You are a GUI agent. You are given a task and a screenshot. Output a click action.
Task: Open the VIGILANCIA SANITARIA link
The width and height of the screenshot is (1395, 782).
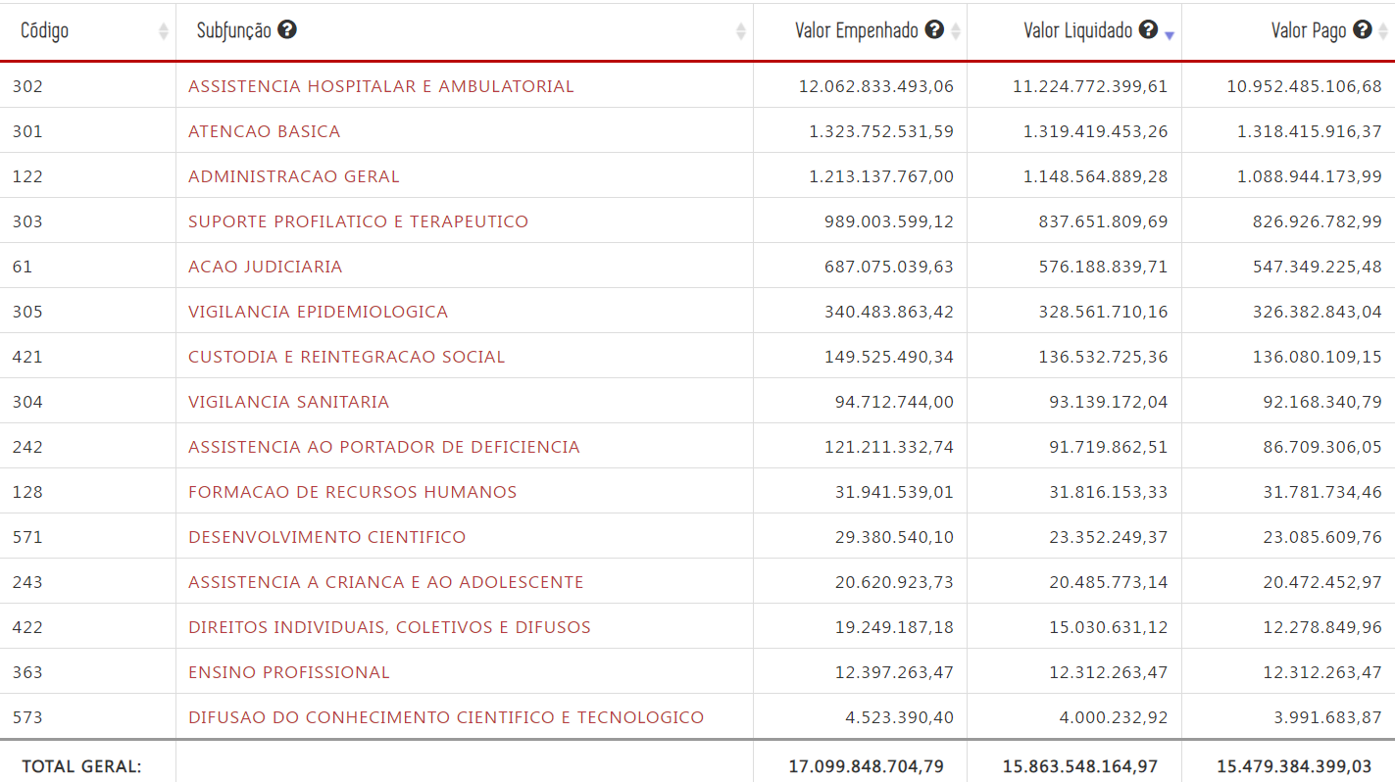[288, 402]
